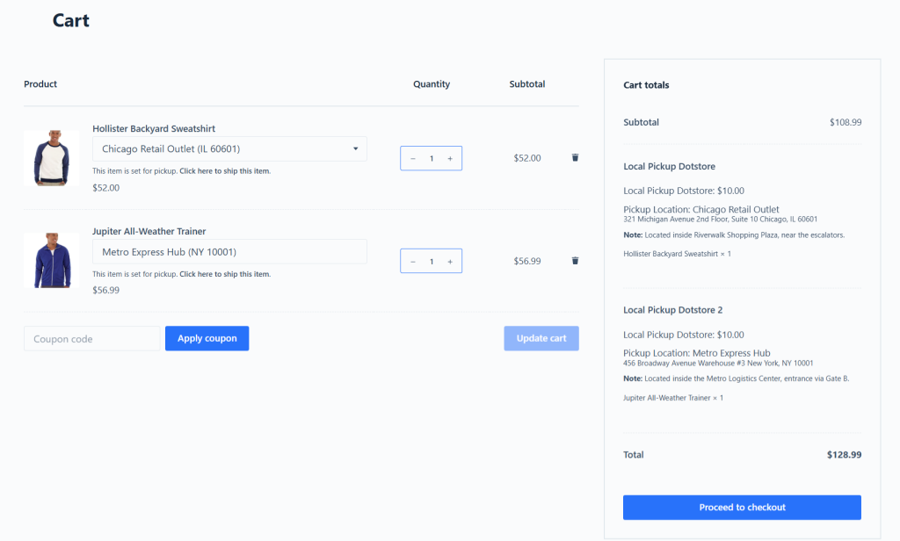The width and height of the screenshot is (900, 541).
Task: Click the Apply coupon button
Action: click(x=207, y=338)
